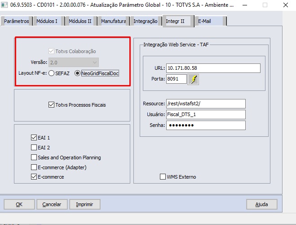
Task: Close the Atualização Parâmetro Global window
Action: pyautogui.click(x=286, y=5)
